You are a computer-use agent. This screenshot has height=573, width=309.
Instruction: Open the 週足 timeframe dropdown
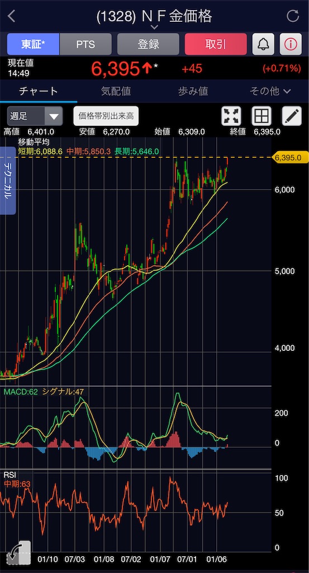point(35,116)
